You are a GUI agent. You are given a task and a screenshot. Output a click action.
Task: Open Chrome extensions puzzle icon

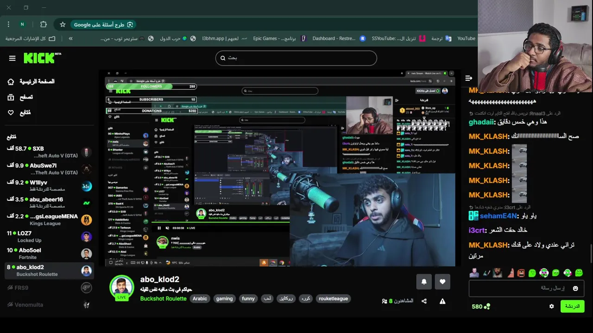pyautogui.click(x=44, y=25)
